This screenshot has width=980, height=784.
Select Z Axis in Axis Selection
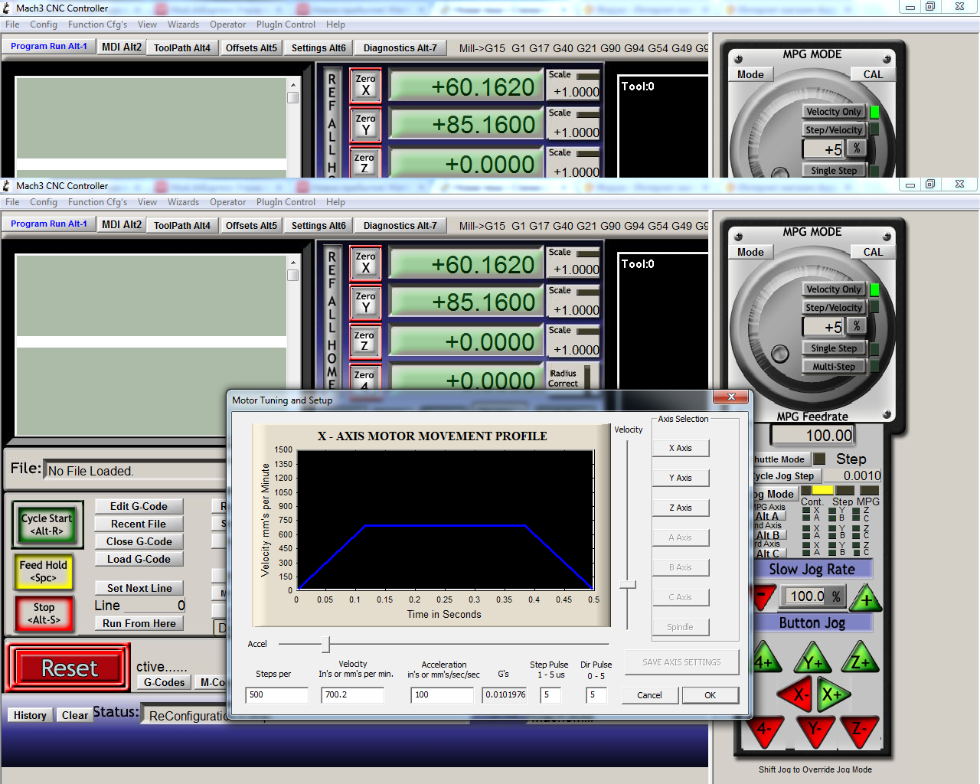click(x=680, y=508)
